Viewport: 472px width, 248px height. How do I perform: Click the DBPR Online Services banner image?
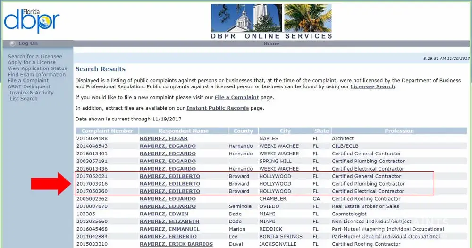pyautogui.click(x=271, y=21)
